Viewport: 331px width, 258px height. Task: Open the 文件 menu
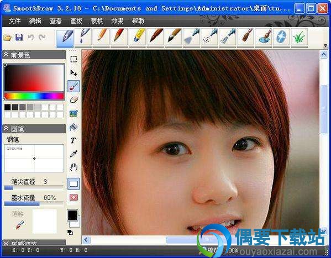15,20
